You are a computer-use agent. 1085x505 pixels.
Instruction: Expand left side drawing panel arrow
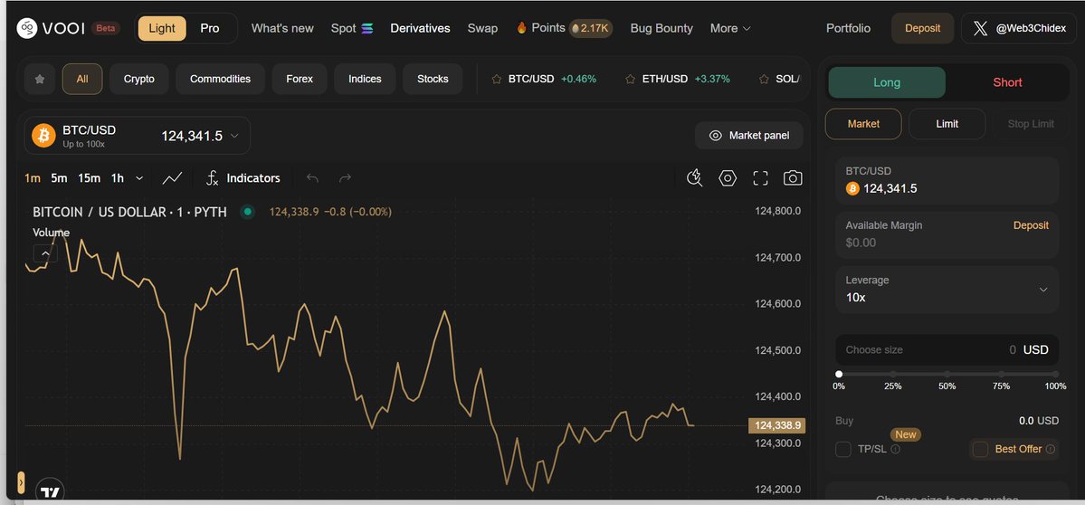pyautogui.click(x=21, y=481)
